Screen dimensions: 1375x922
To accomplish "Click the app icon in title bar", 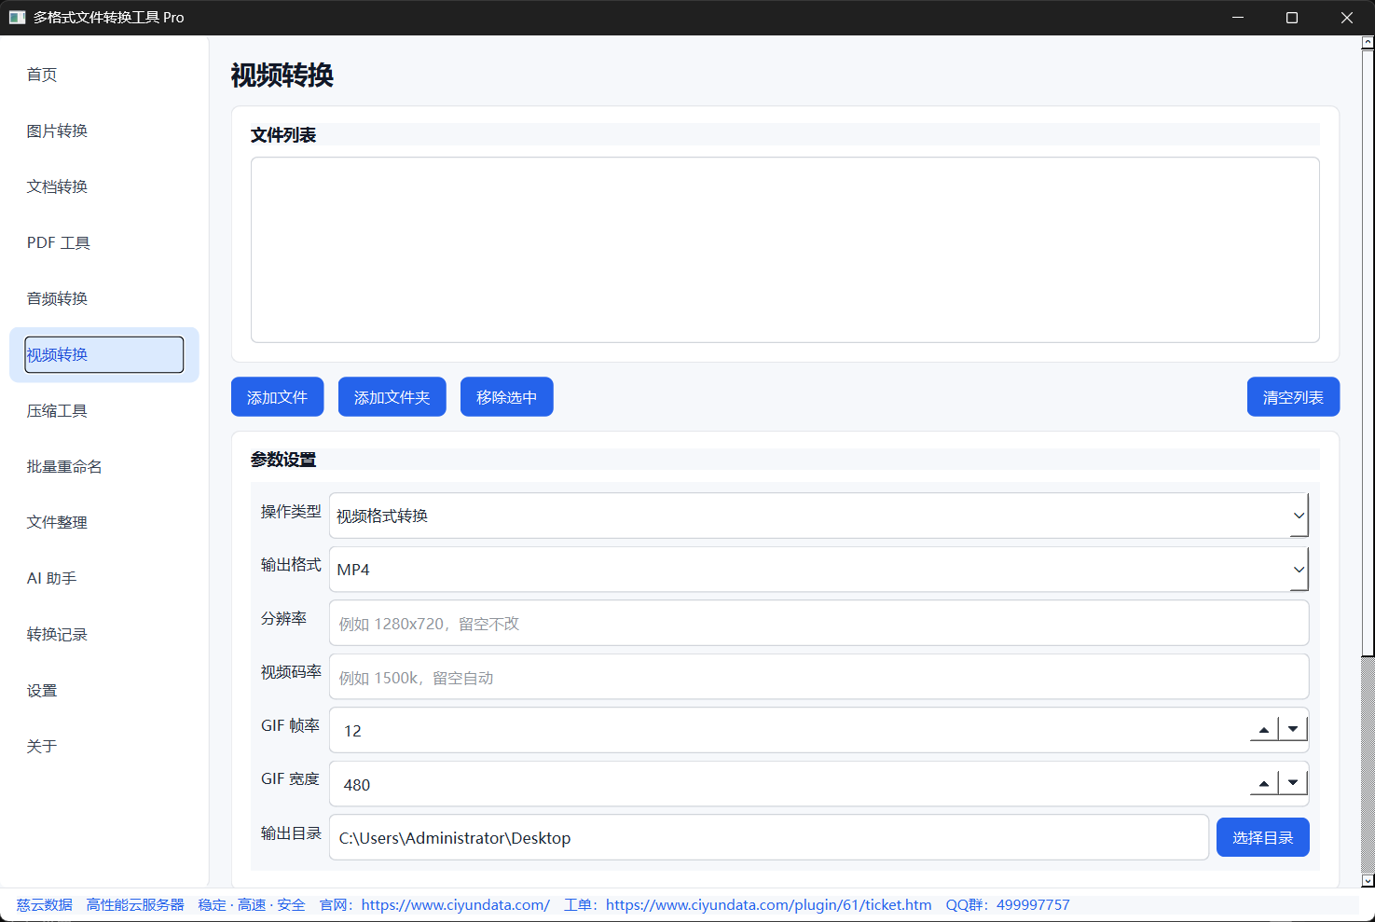I will point(17,17).
